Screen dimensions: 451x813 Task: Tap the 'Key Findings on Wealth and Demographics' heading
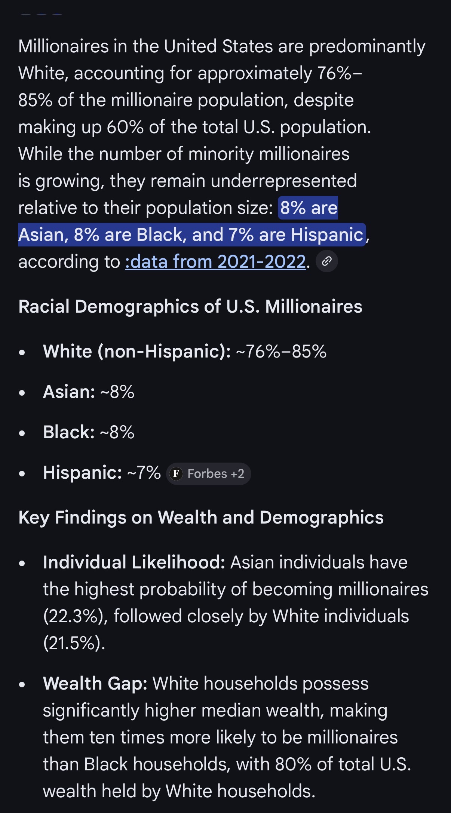click(201, 518)
